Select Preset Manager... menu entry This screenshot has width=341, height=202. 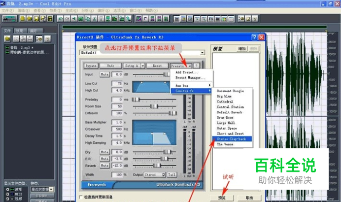coord(190,78)
